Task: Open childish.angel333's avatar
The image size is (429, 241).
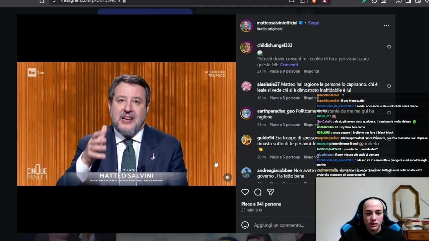Action: (x=246, y=47)
